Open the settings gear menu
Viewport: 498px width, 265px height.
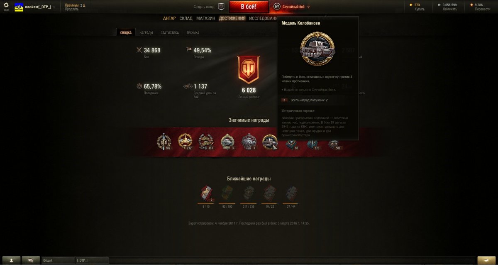point(6,5)
